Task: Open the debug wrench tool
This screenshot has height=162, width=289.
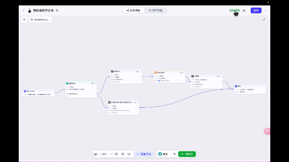Action: tap(175, 154)
